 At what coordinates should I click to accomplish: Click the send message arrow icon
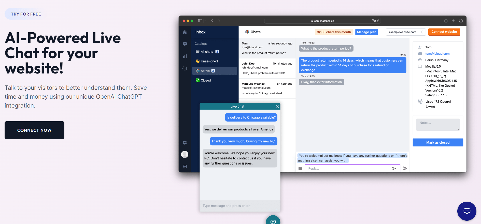coord(405,168)
